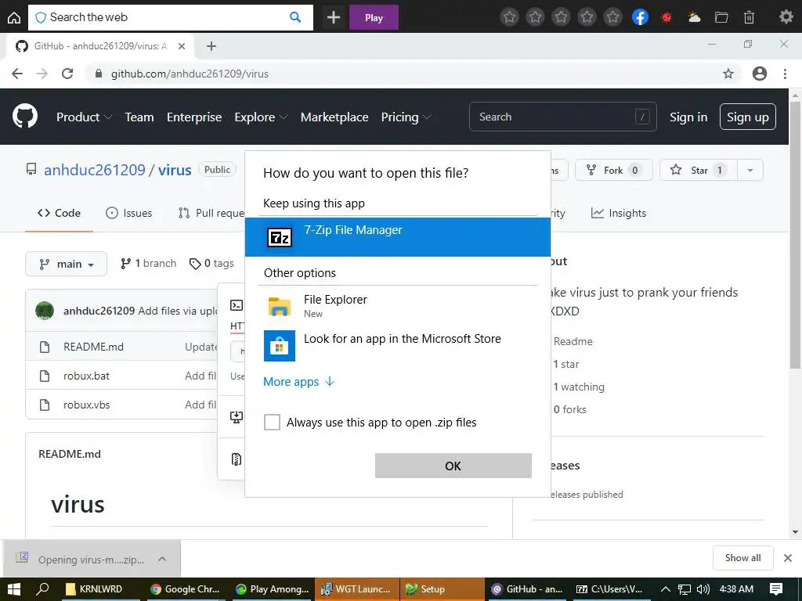Switch to WGT Launcher taskbar item
This screenshot has height=601, width=802.
[356, 588]
